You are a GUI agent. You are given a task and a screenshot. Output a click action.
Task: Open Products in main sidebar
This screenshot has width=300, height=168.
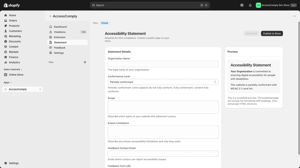(14, 26)
